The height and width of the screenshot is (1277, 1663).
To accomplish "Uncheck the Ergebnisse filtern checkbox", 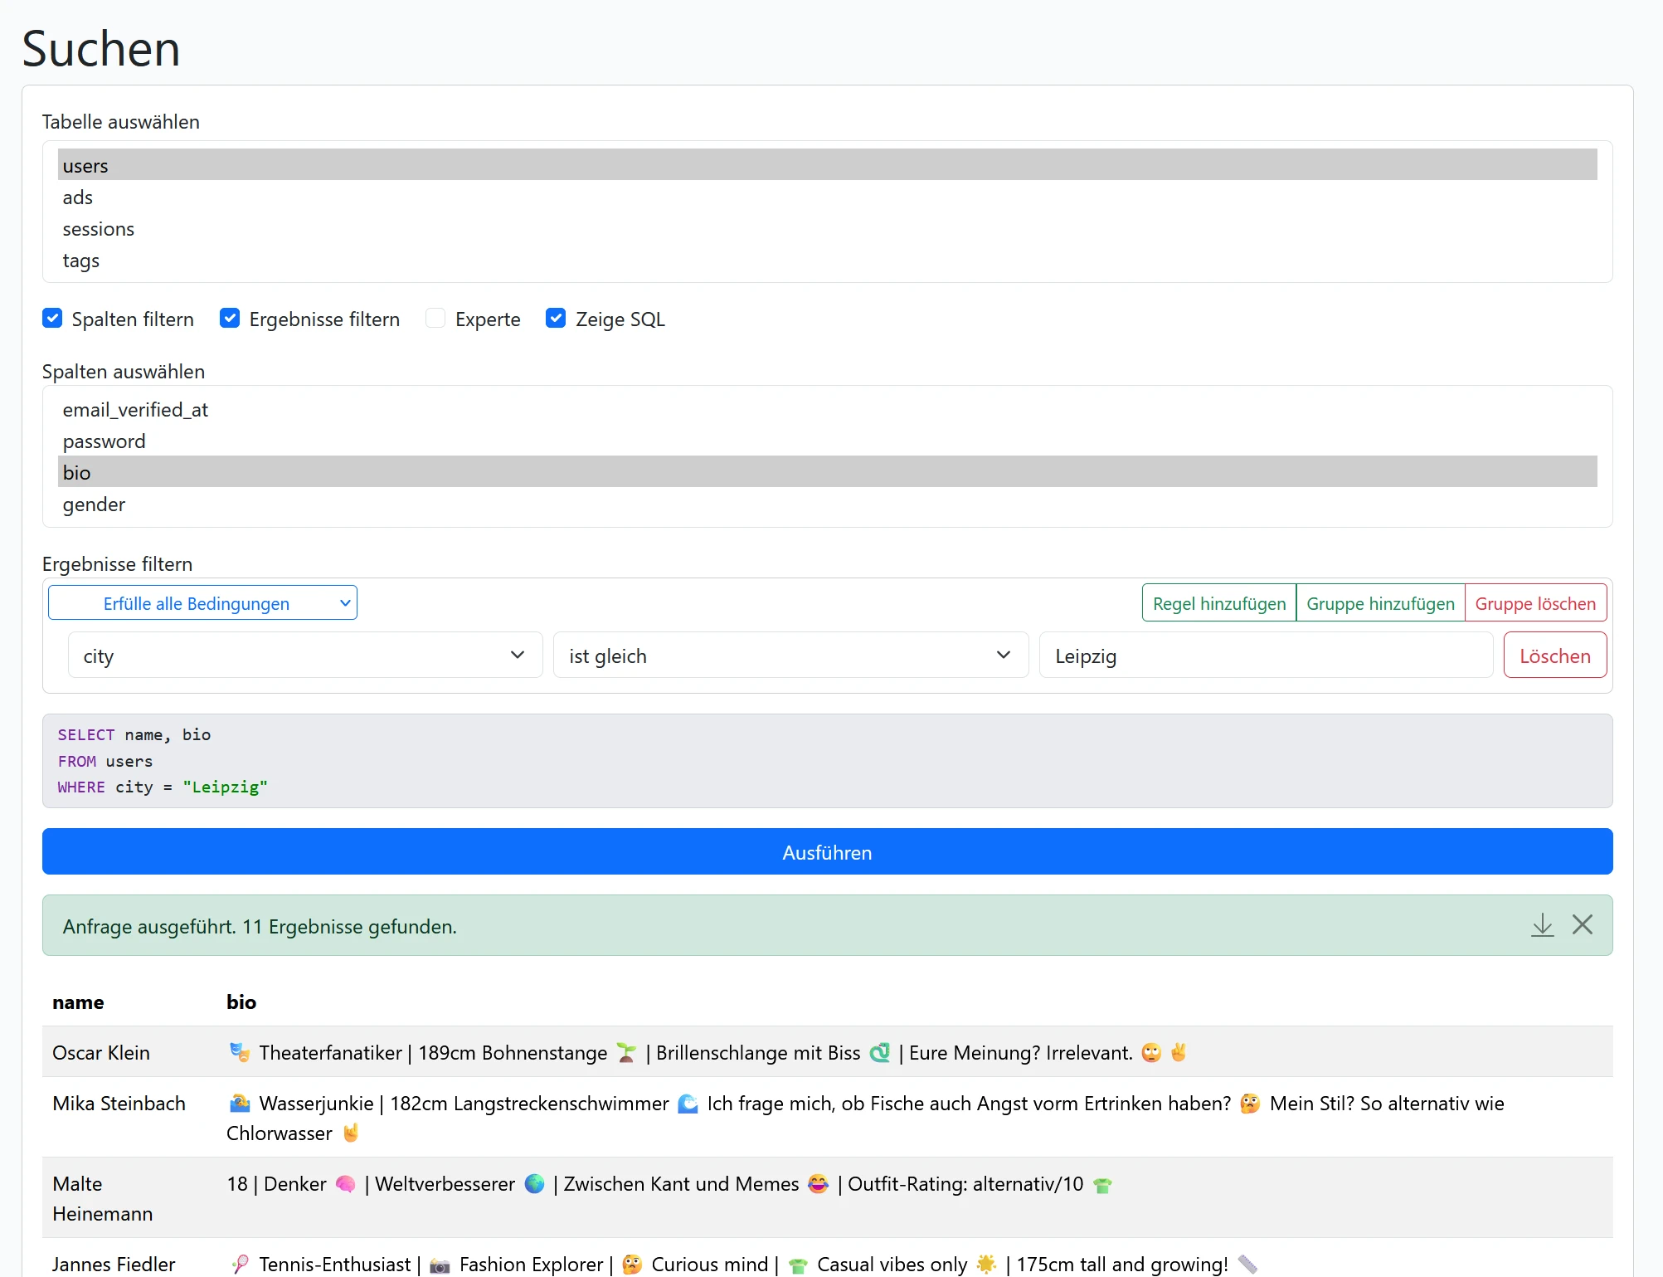I will tap(230, 319).
